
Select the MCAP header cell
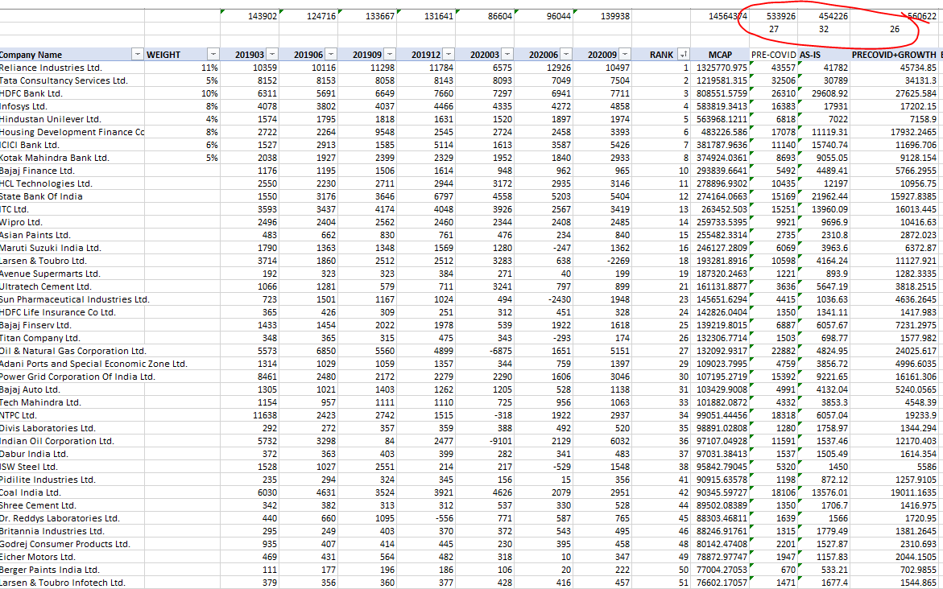point(720,55)
